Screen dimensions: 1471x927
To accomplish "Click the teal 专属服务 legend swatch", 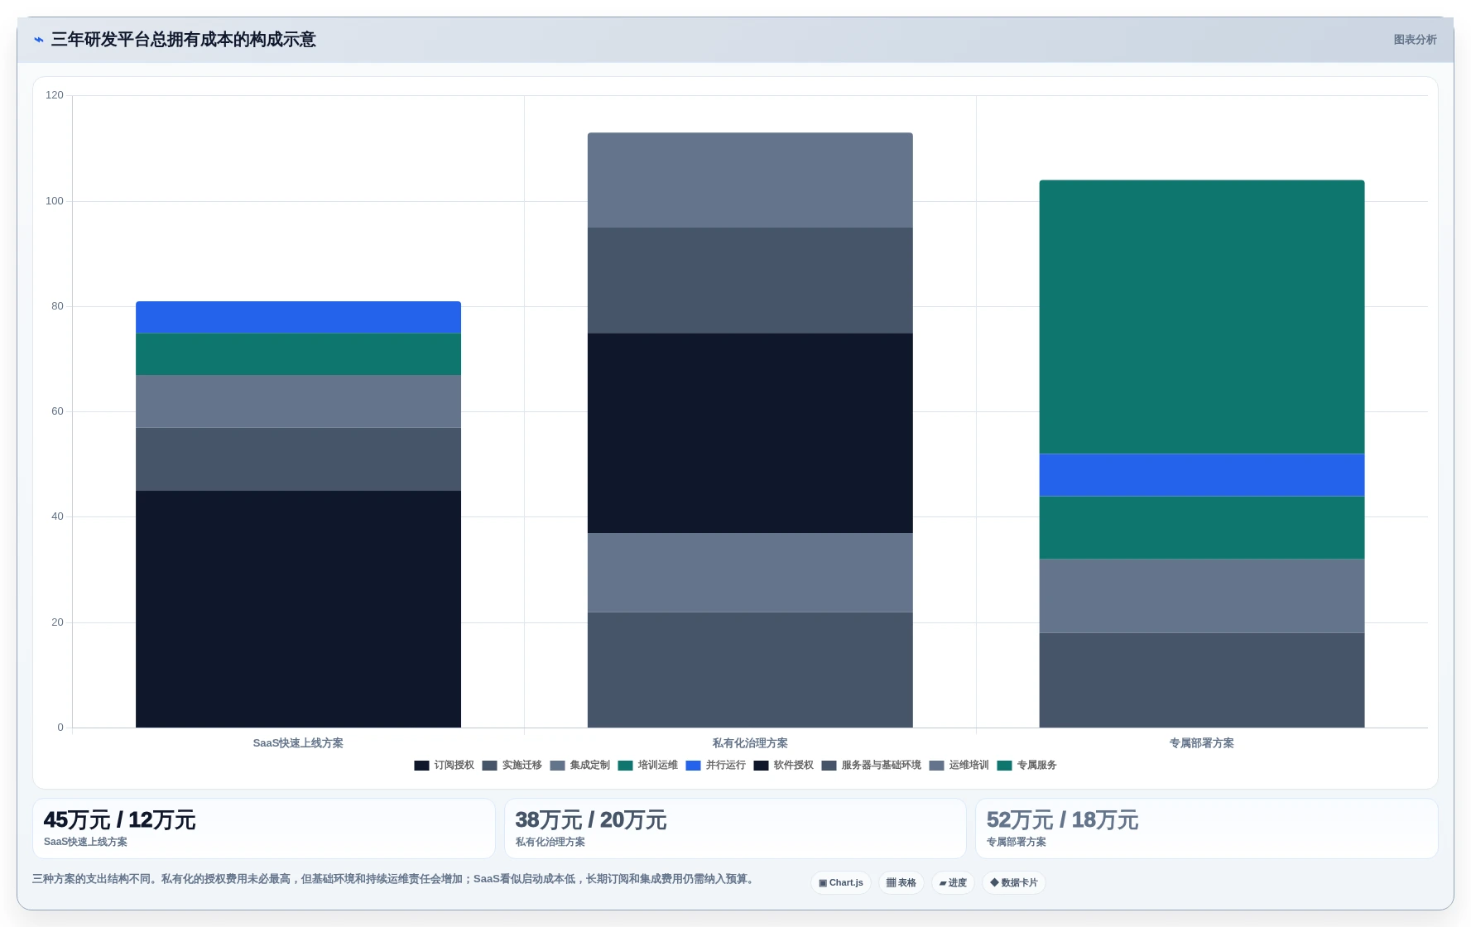I will [1004, 766].
